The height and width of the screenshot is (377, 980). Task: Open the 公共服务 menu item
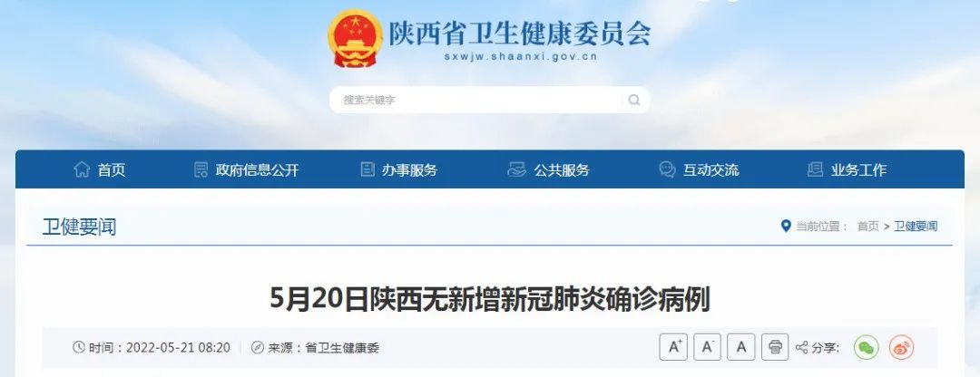pyautogui.click(x=548, y=169)
